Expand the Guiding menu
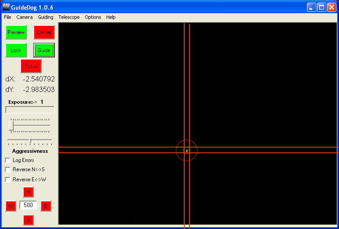 point(46,17)
